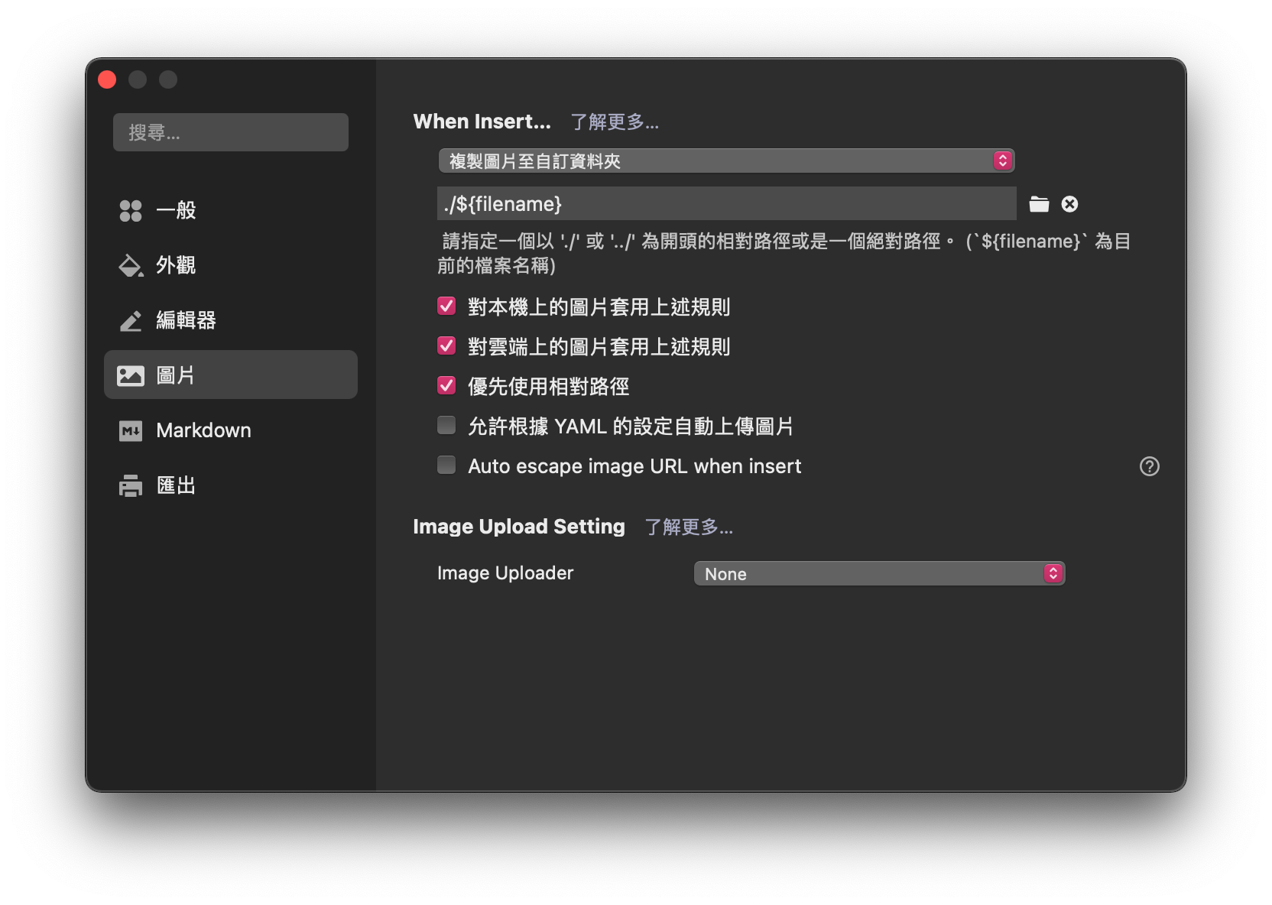Enable 允許根據 YAML 的設定自動上傳圖片
The width and height of the screenshot is (1272, 905).
tap(446, 426)
